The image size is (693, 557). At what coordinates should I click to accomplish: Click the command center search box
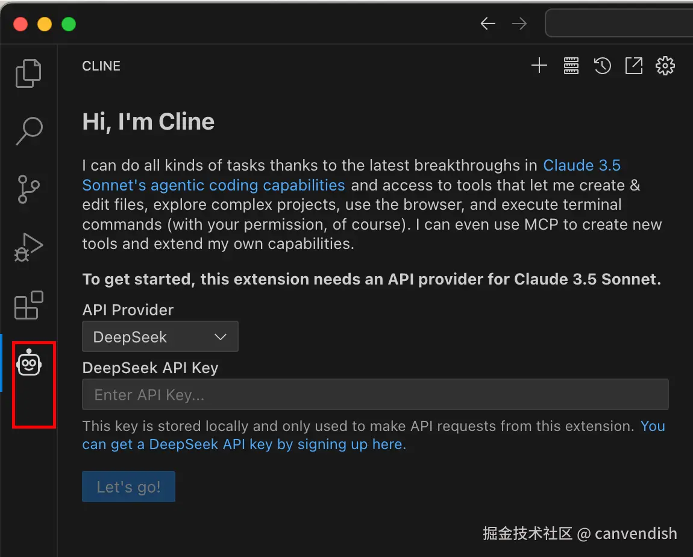(x=619, y=23)
